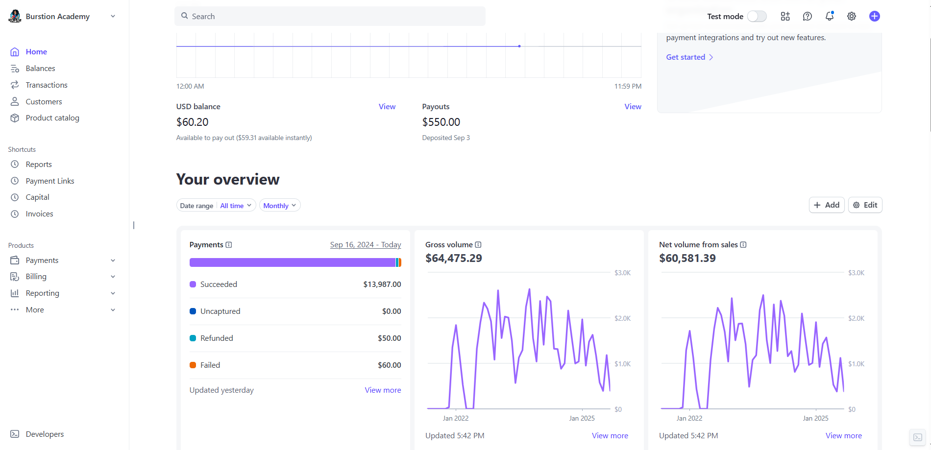Open the apps grid icon in header
This screenshot has width=931, height=450.
[x=785, y=16]
